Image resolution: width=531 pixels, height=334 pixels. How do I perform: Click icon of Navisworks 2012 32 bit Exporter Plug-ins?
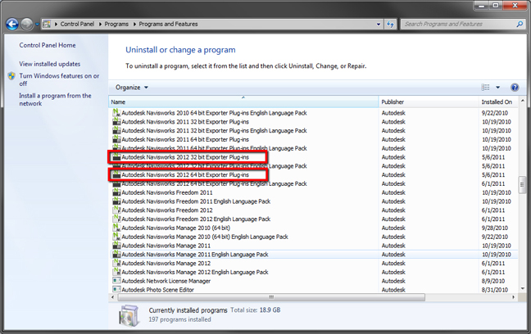[116, 157]
